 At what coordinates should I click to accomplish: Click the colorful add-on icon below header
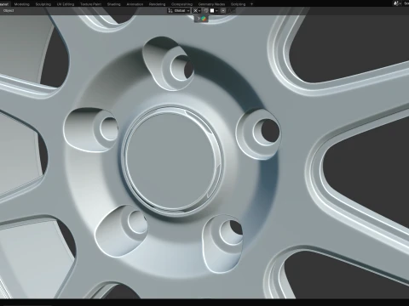click(204, 19)
